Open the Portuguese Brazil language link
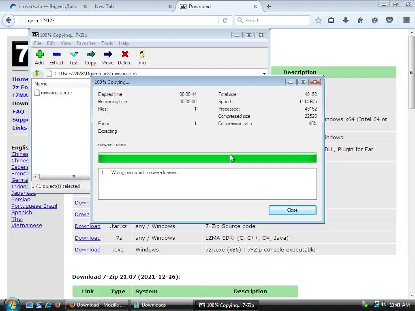The width and height of the screenshot is (415, 311). [34, 206]
